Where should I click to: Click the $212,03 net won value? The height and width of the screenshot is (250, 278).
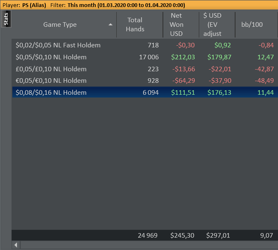pyautogui.click(x=183, y=57)
